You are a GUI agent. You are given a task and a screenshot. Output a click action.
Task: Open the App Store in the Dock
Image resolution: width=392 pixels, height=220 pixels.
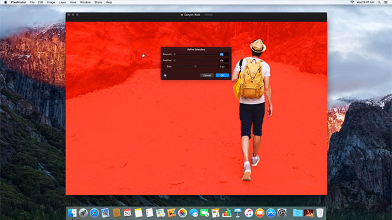271,213
